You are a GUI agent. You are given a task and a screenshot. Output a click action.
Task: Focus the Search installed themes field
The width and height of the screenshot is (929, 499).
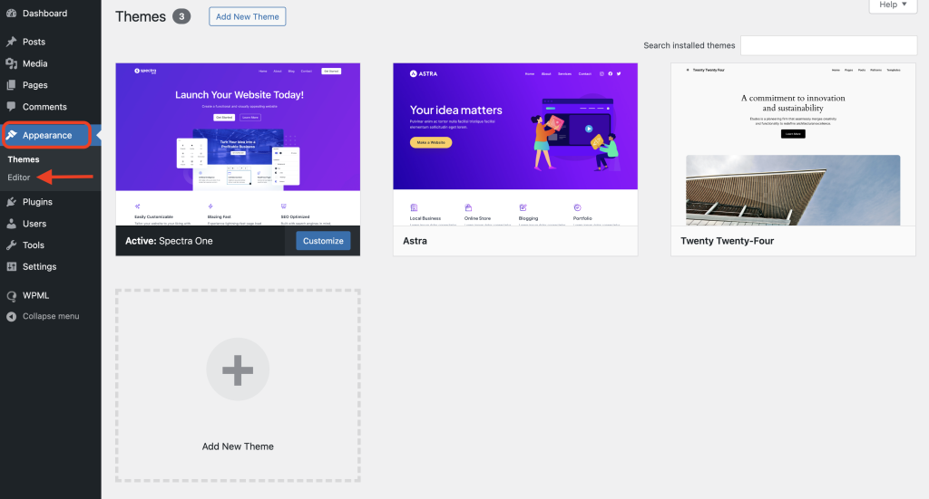click(828, 45)
